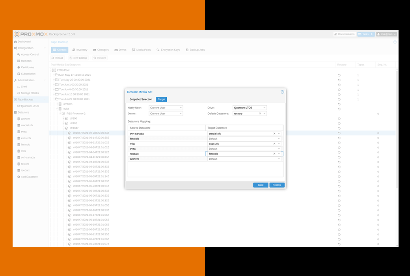Click the help icon at top right
Image resolution: width=410 pixels, height=276 pixels.
395,42
